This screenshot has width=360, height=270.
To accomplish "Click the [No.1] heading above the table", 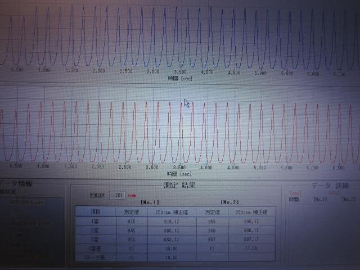I will click(150, 202).
